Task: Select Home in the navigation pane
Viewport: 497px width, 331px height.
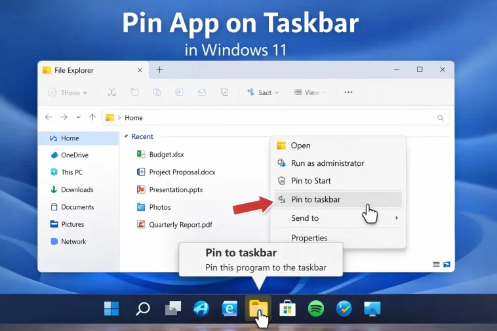Action: point(78,138)
